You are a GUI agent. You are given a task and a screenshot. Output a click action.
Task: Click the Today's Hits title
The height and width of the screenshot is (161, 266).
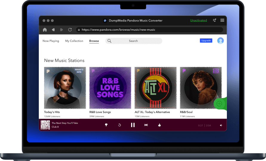coord(52,112)
